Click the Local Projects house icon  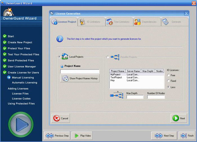pos(65,57)
